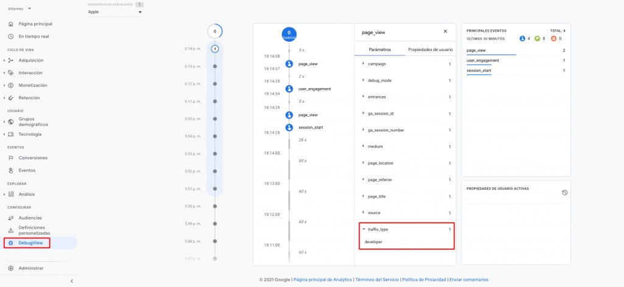Expand the campaign parameter row
Image resolution: width=624 pixels, height=287 pixels.
(x=364, y=64)
